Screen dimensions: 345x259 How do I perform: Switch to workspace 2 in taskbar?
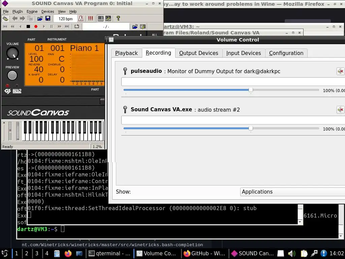point(27,253)
